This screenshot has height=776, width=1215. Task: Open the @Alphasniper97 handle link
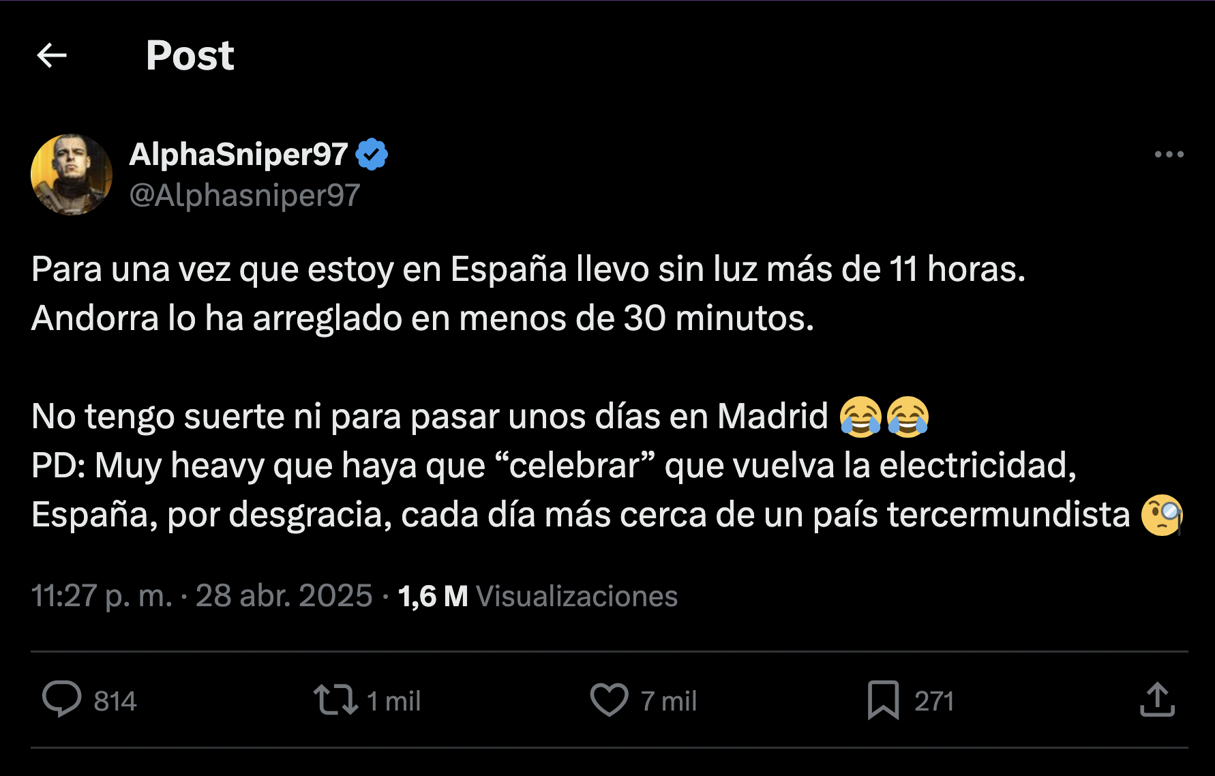tap(244, 196)
